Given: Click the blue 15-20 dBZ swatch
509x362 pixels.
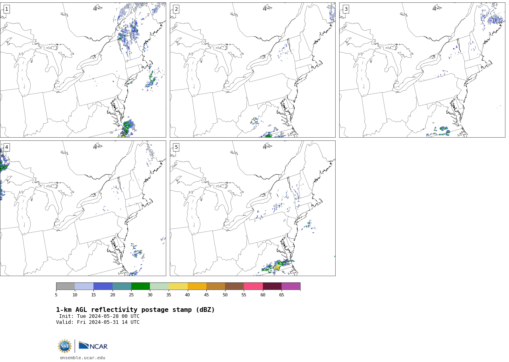Looking at the screenshot, I should [103, 286].
